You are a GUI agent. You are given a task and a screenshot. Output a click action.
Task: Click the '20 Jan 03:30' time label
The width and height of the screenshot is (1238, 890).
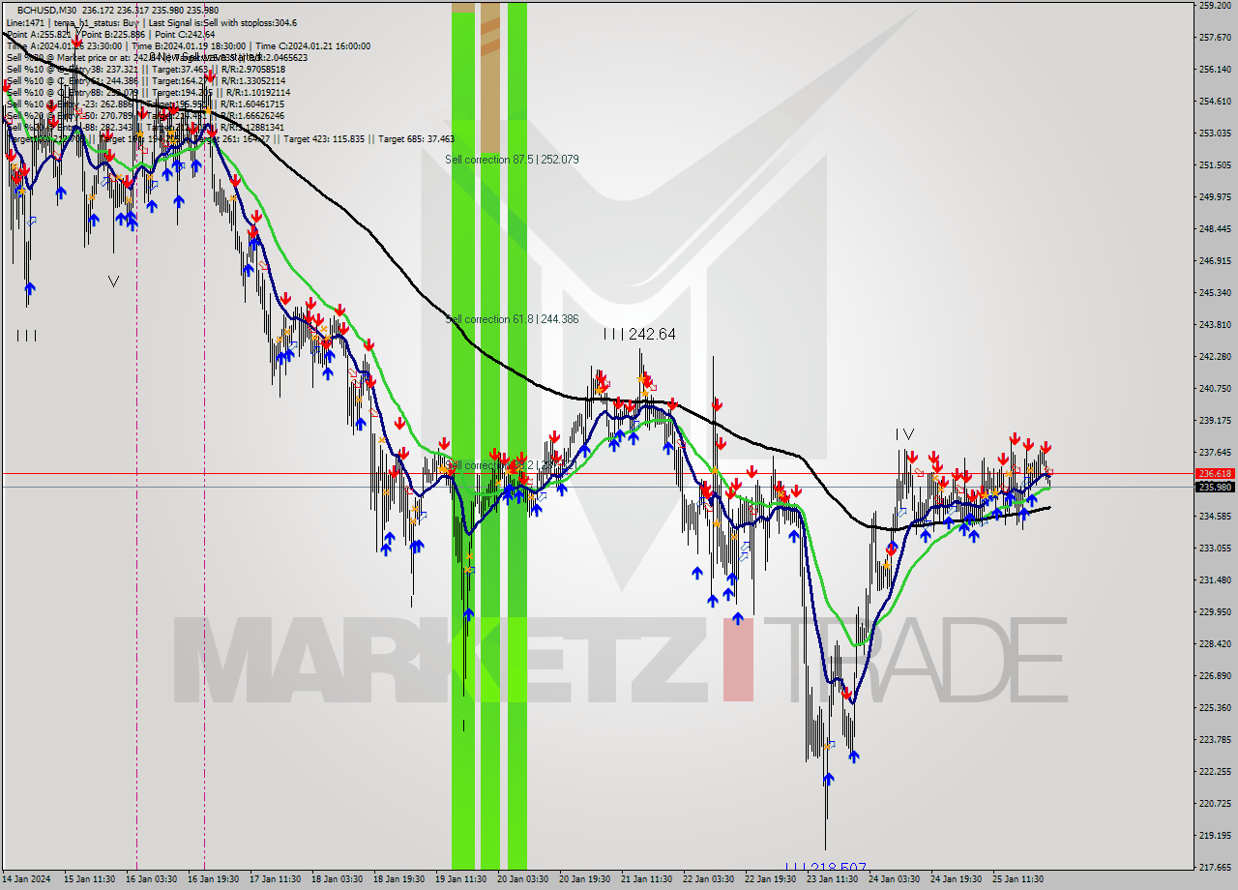pyautogui.click(x=523, y=879)
